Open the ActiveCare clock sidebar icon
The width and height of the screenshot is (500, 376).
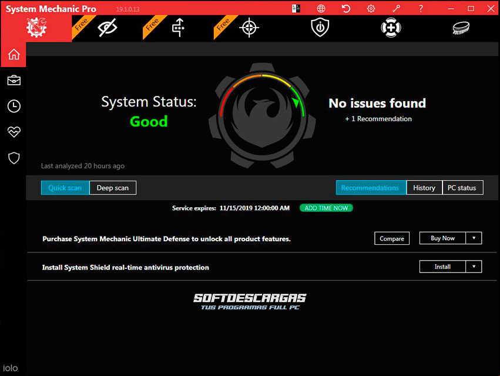click(14, 106)
